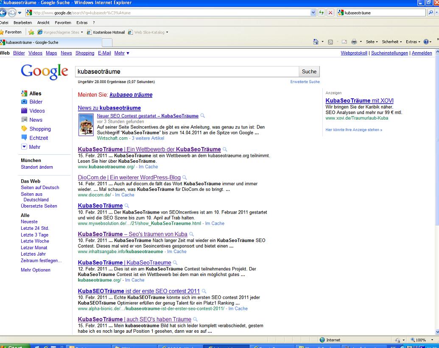Open the Extras menu in menu bar

[x=82, y=22]
